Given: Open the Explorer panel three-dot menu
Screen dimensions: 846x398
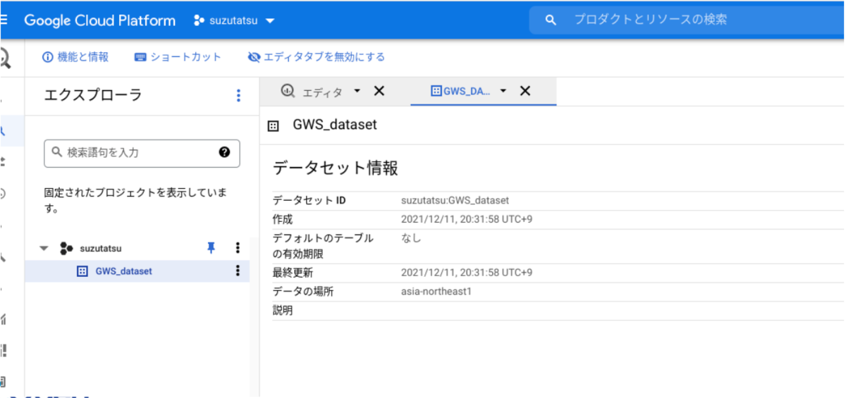Looking at the screenshot, I should (238, 96).
